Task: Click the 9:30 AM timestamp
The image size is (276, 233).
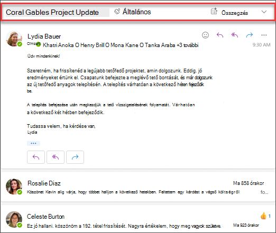Action: [x=261, y=45]
